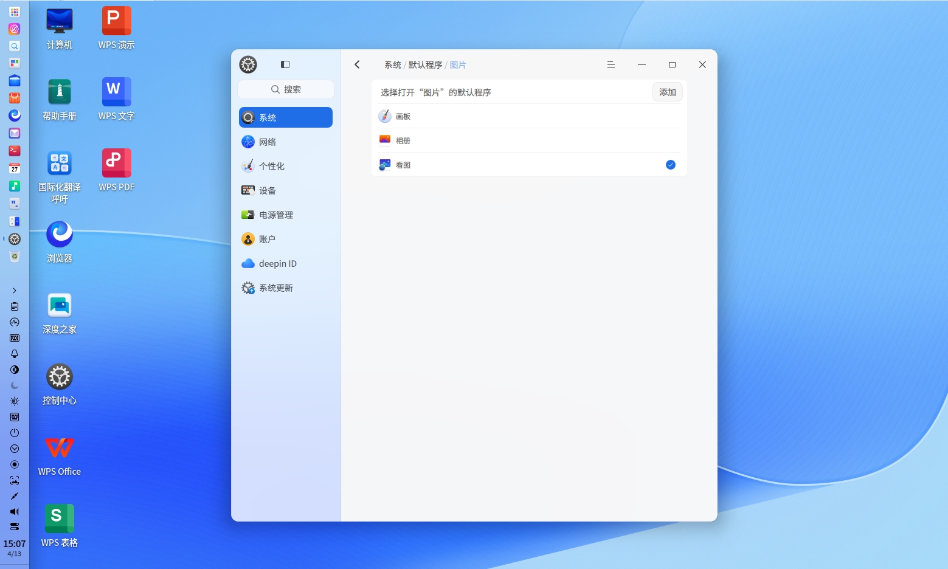Select the WPS PDF desktop icon

[x=117, y=171]
